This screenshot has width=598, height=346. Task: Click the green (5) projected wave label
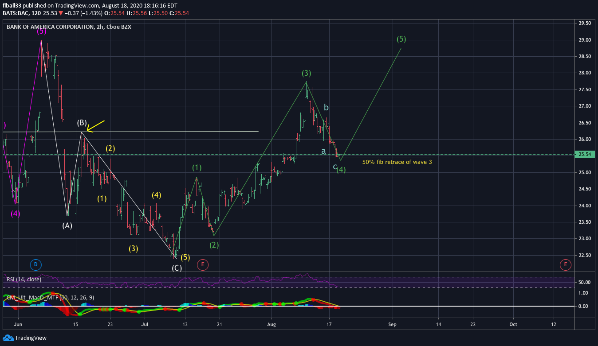401,39
